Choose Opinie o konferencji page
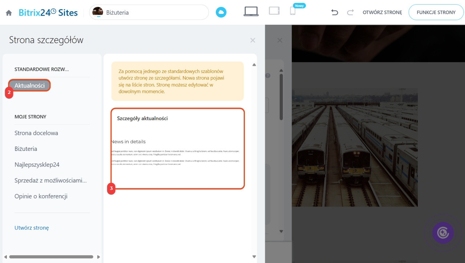This screenshot has width=465, height=263. [41, 196]
